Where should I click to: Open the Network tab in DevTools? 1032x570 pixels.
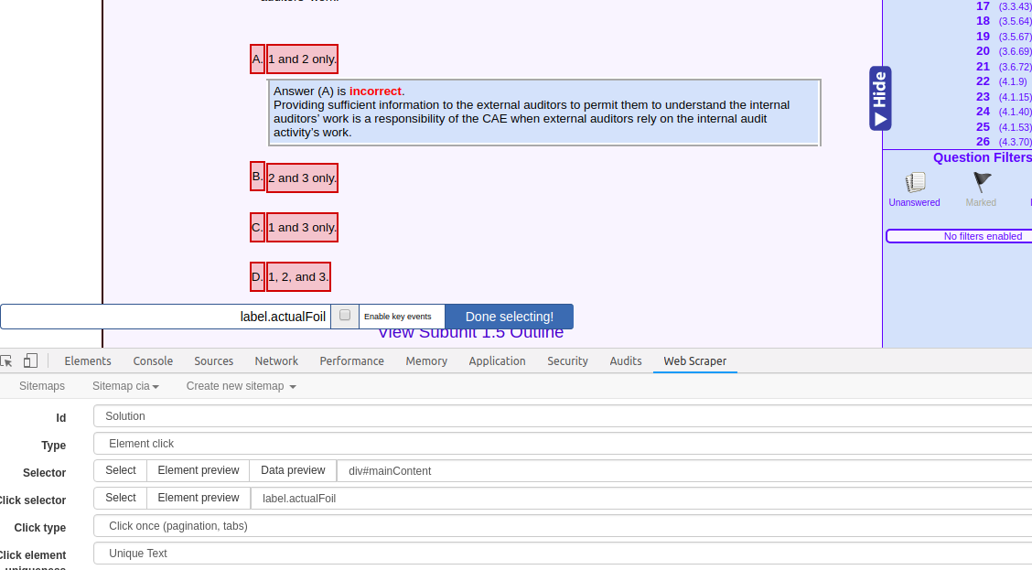pyautogui.click(x=276, y=361)
